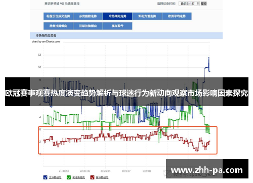Click the 12 value on the y-axis

(39, 55)
